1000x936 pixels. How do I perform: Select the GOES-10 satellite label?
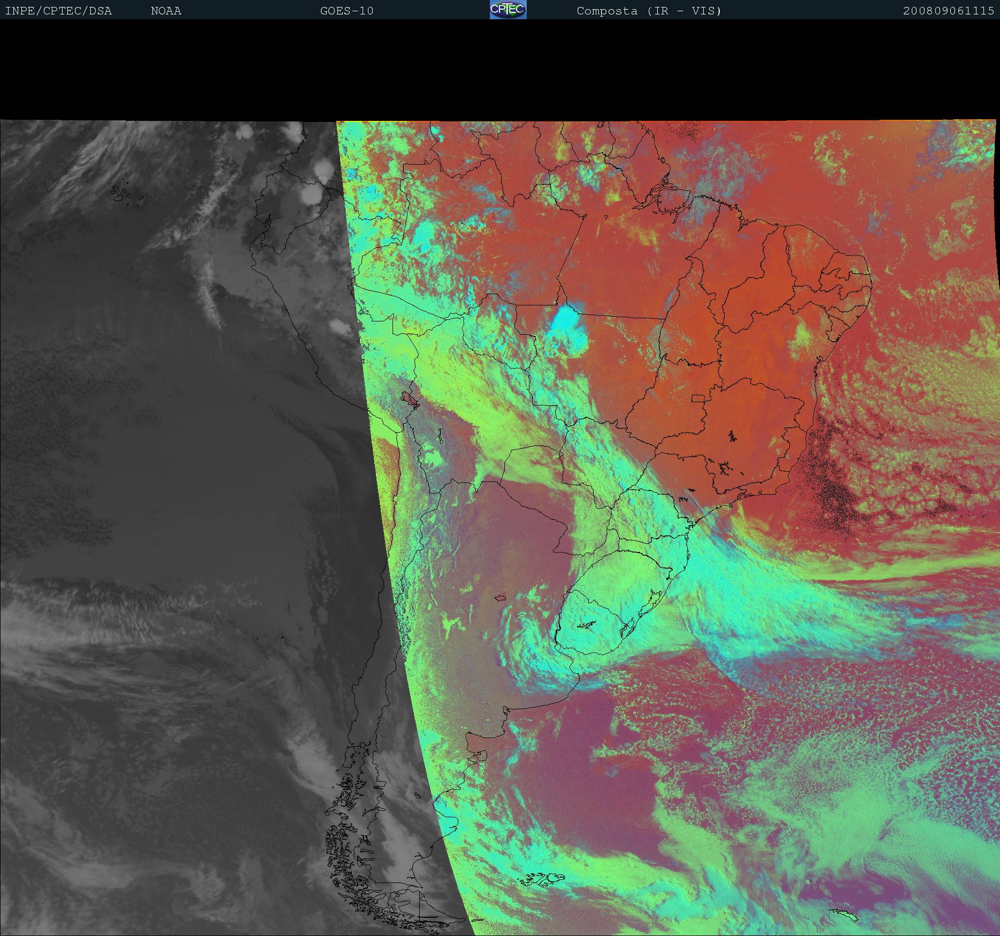tap(347, 11)
